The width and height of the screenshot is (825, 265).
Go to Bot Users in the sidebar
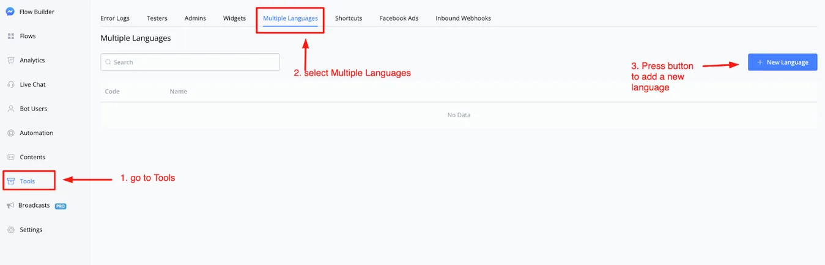point(33,109)
